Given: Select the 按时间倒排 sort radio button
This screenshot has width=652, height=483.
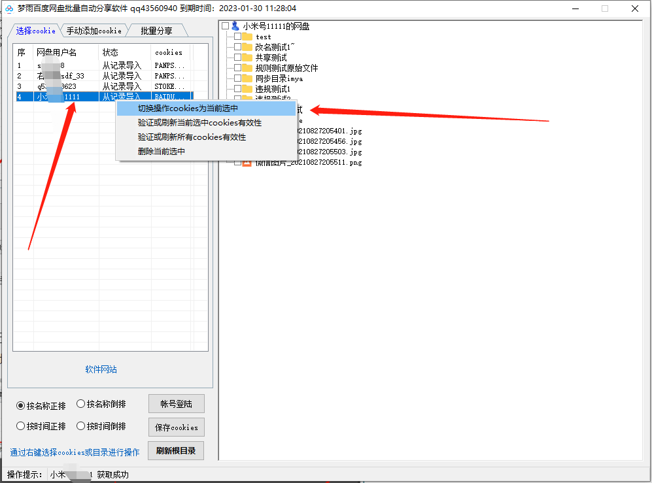Looking at the screenshot, I should [82, 425].
